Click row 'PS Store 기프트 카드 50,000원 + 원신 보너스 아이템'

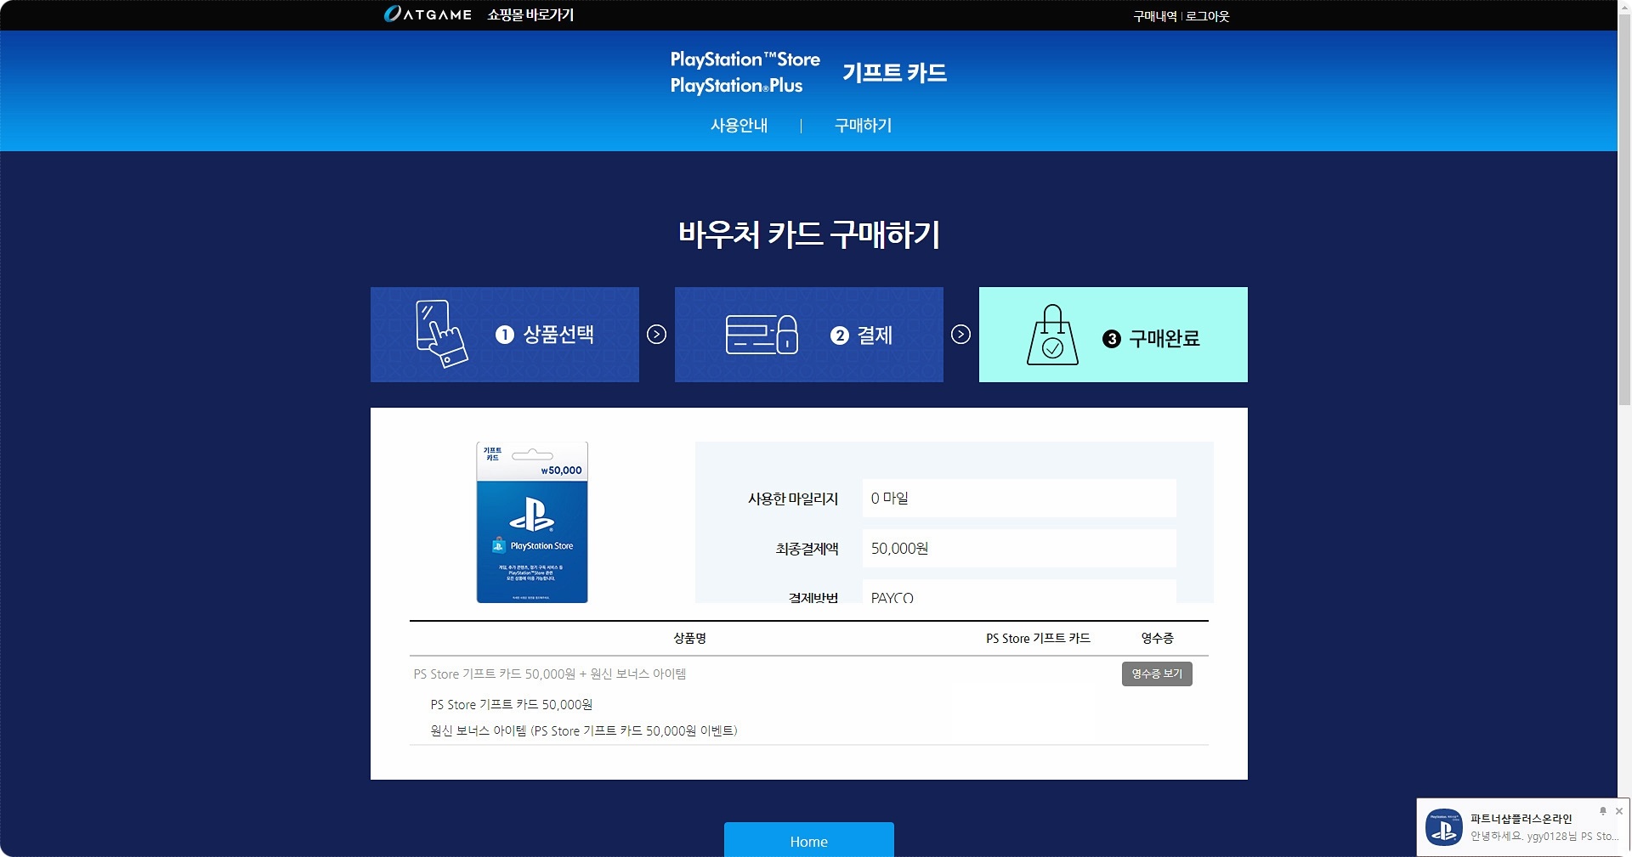tap(550, 674)
